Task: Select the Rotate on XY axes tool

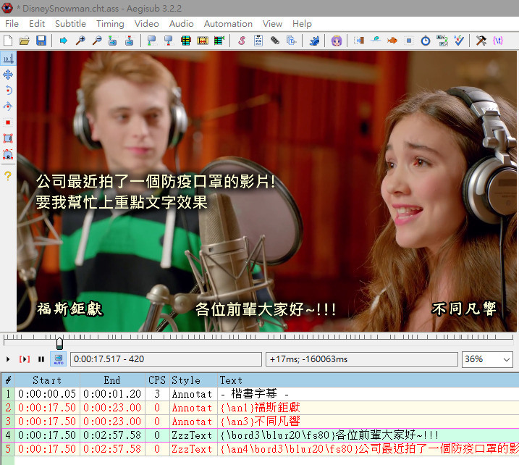Action: point(8,106)
